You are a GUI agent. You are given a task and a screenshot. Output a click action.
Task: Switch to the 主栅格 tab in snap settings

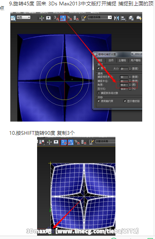click(122, 60)
